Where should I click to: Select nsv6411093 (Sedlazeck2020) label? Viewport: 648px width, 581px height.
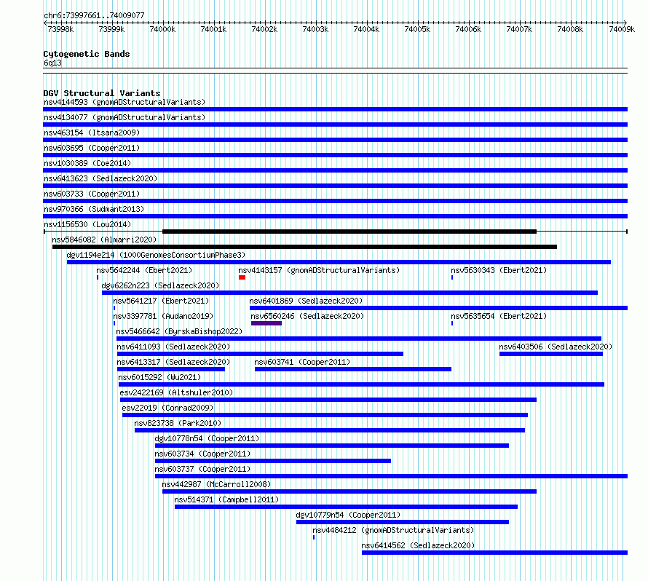pos(173,347)
